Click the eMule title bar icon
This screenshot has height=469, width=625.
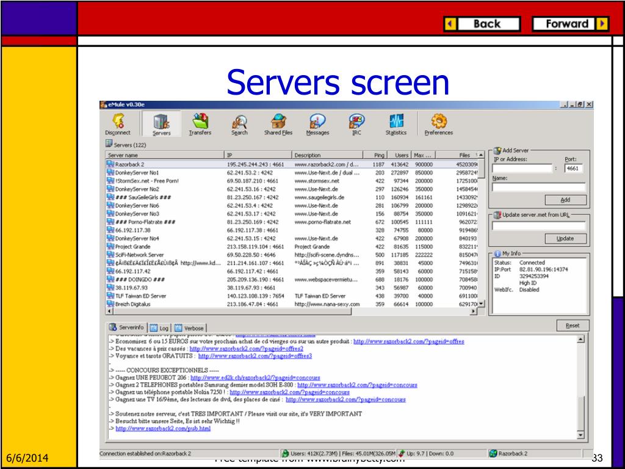(104, 105)
